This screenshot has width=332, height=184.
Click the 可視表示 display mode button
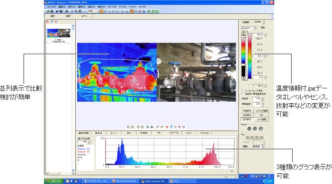[x=247, y=111]
